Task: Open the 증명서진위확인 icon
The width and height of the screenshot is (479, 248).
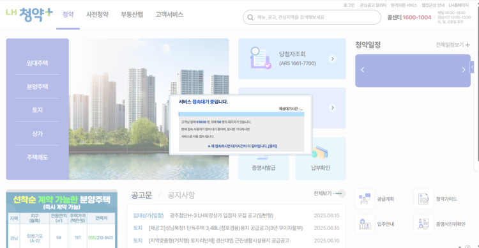Action: point(423,224)
